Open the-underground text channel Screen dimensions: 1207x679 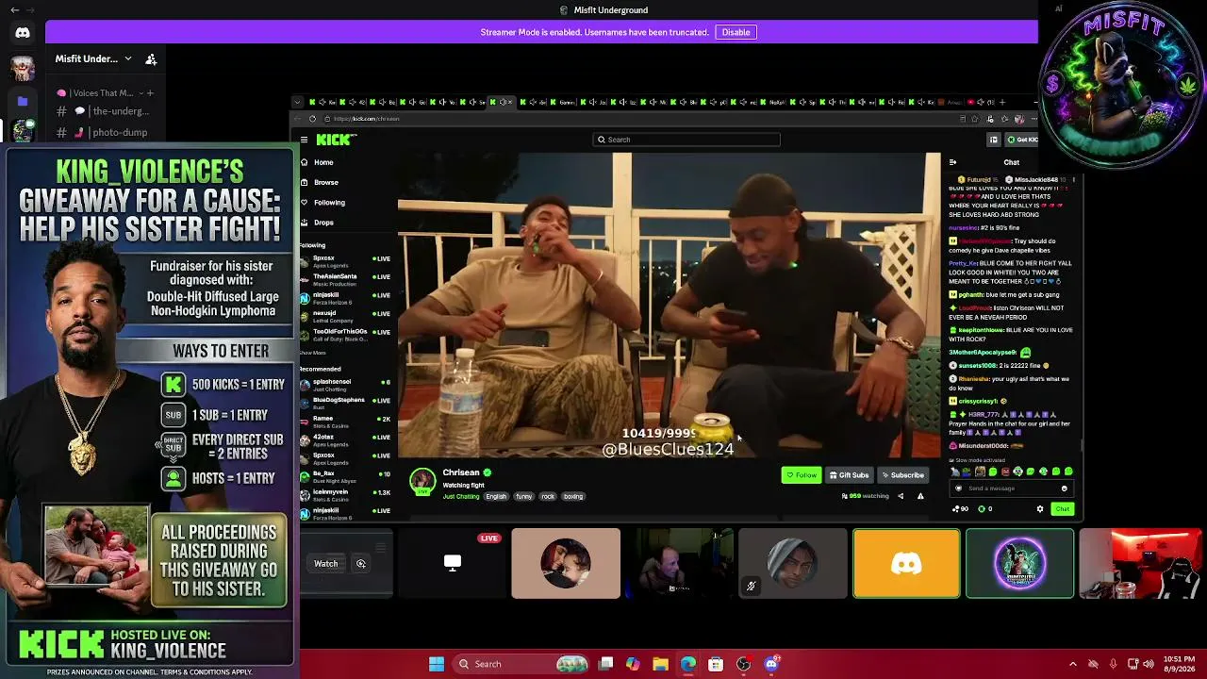pyautogui.click(x=104, y=111)
